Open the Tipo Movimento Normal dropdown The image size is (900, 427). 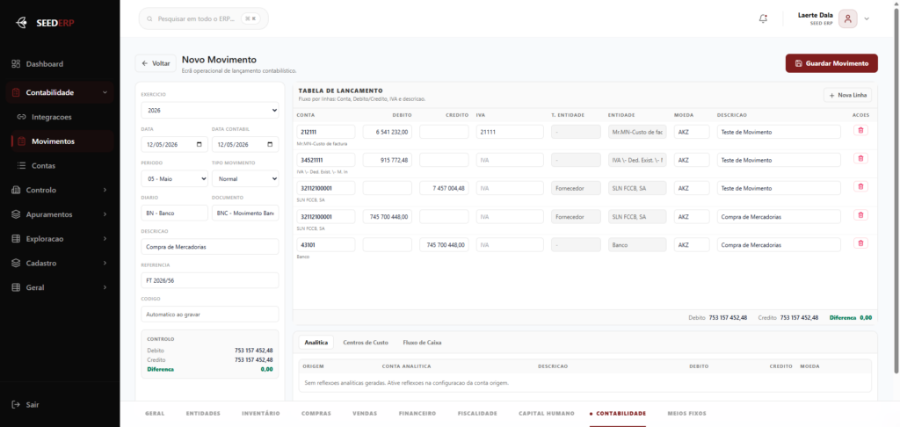click(245, 178)
